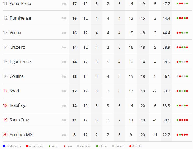Click the gray manteve legend square
Screen dimensions: 193x149
pos(78,146)
